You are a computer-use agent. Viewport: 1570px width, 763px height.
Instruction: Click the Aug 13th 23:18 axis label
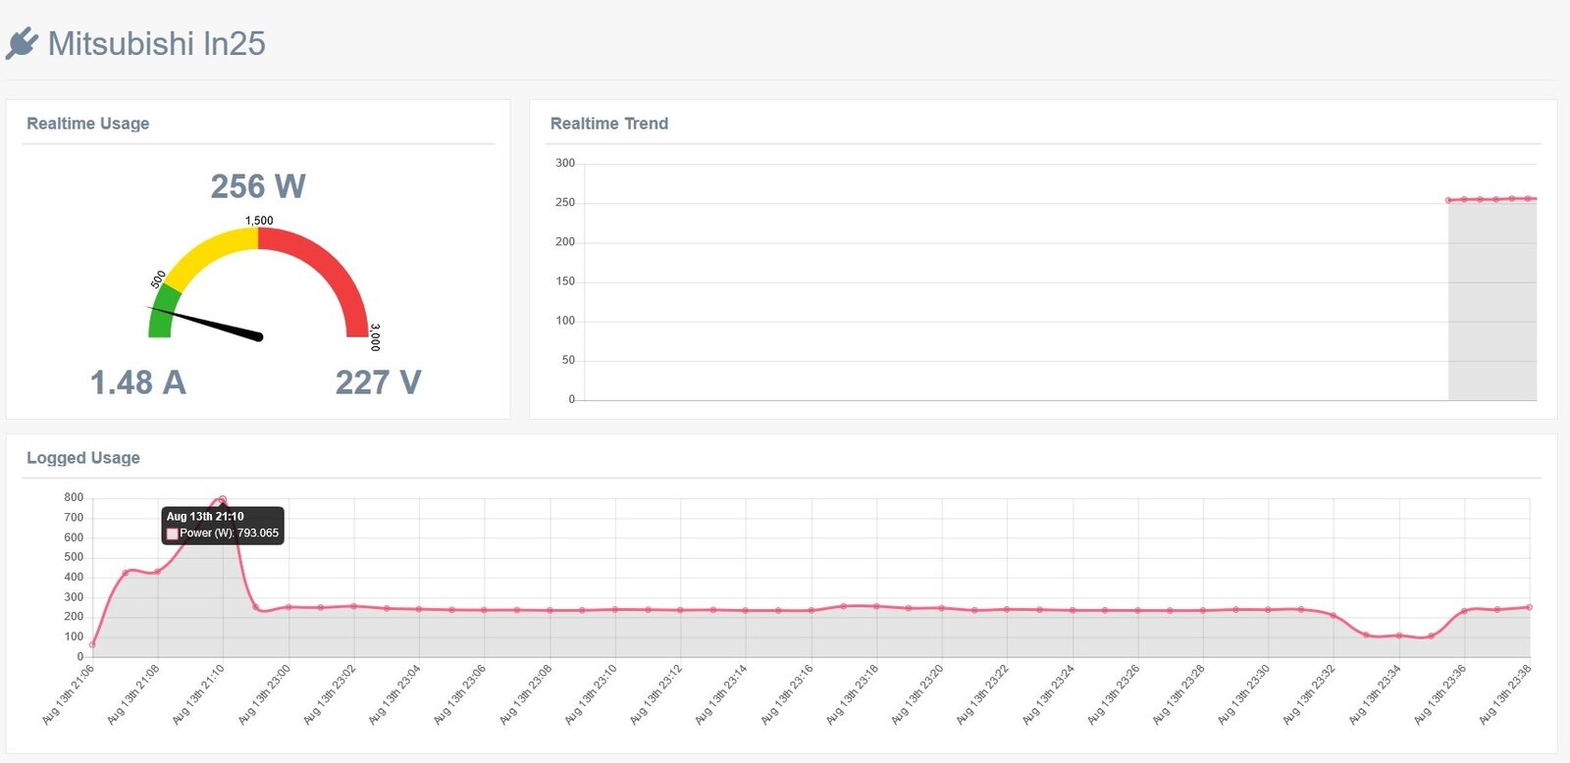tap(853, 695)
